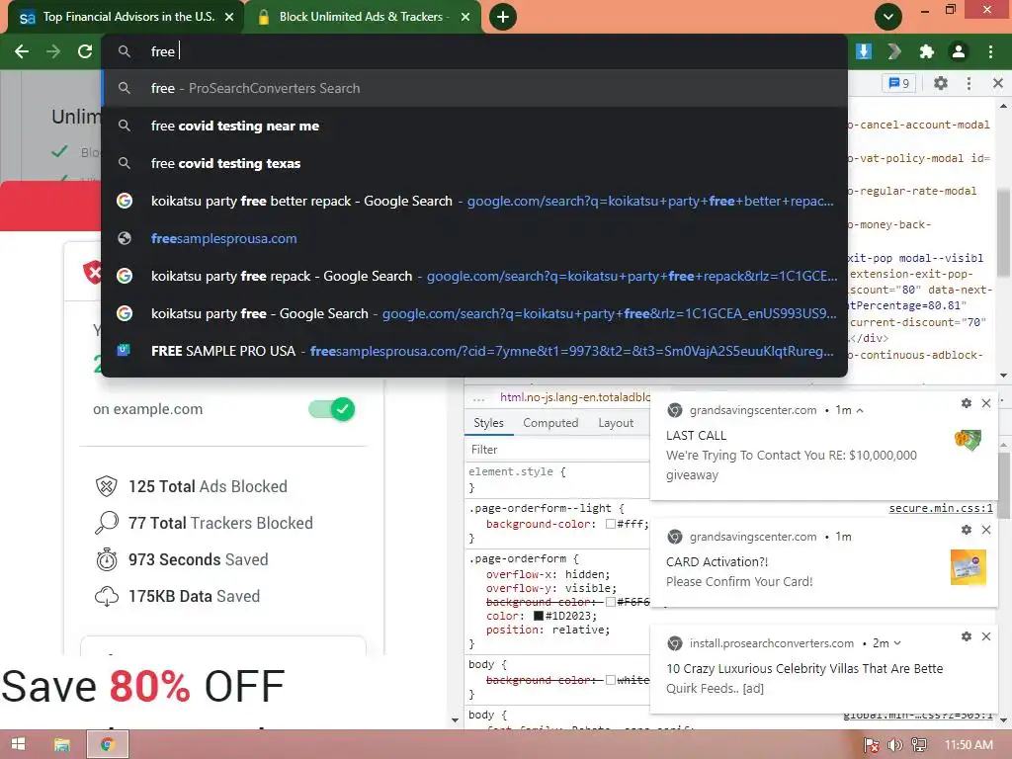Open the Layout tab in DevTools
The width and height of the screenshot is (1012, 759).
click(x=616, y=423)
